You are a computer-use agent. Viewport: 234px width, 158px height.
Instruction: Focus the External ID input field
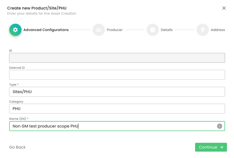click(x=117, y=75)
